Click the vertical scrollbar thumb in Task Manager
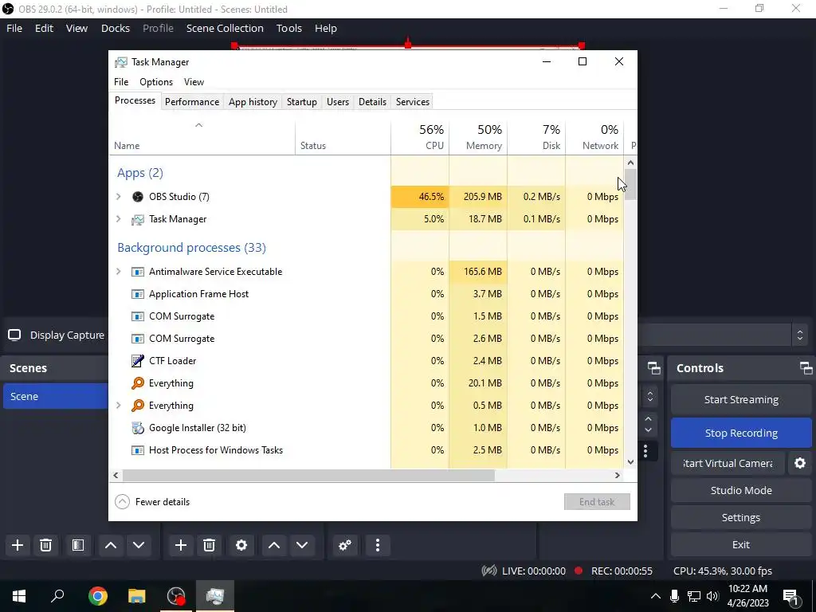816x612 pixels. (630, 184)
